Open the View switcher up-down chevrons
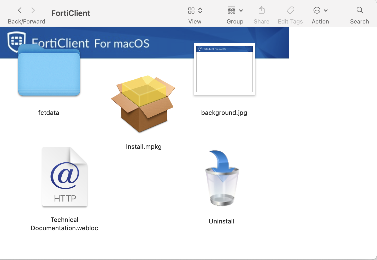The width and height of the screenshot is (377, 260). click(200, 10)
